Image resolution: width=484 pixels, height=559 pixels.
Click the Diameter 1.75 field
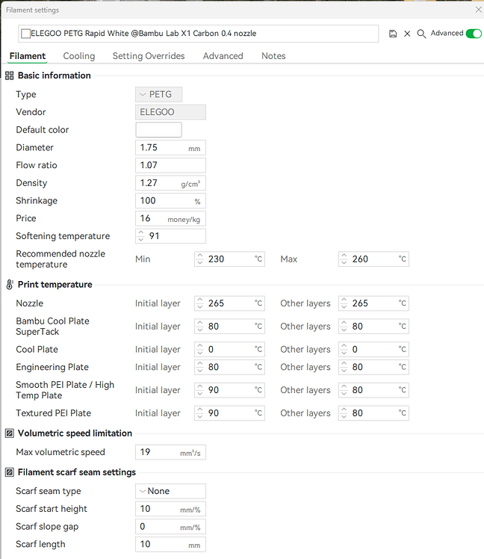click(170, 147)
